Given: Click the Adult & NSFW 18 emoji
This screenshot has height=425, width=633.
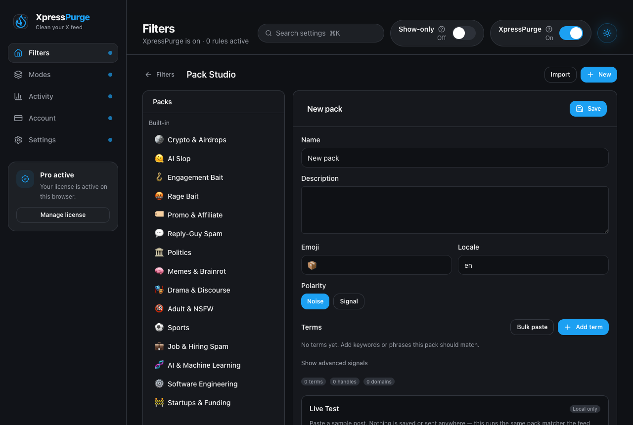Looking at the screenshot, I should [x=159, y=309].
